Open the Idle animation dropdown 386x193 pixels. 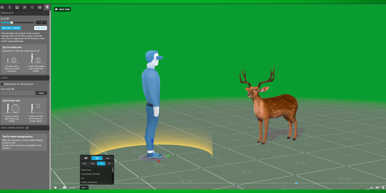84,188
